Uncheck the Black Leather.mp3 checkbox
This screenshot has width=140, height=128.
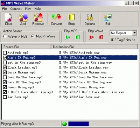5,67
